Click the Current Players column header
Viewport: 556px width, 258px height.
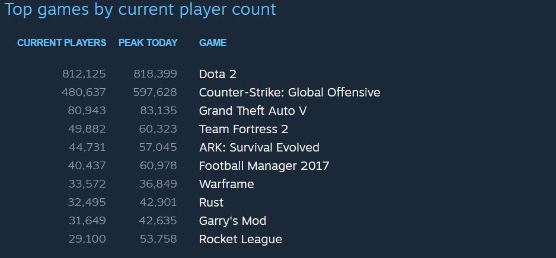point(62,43)
